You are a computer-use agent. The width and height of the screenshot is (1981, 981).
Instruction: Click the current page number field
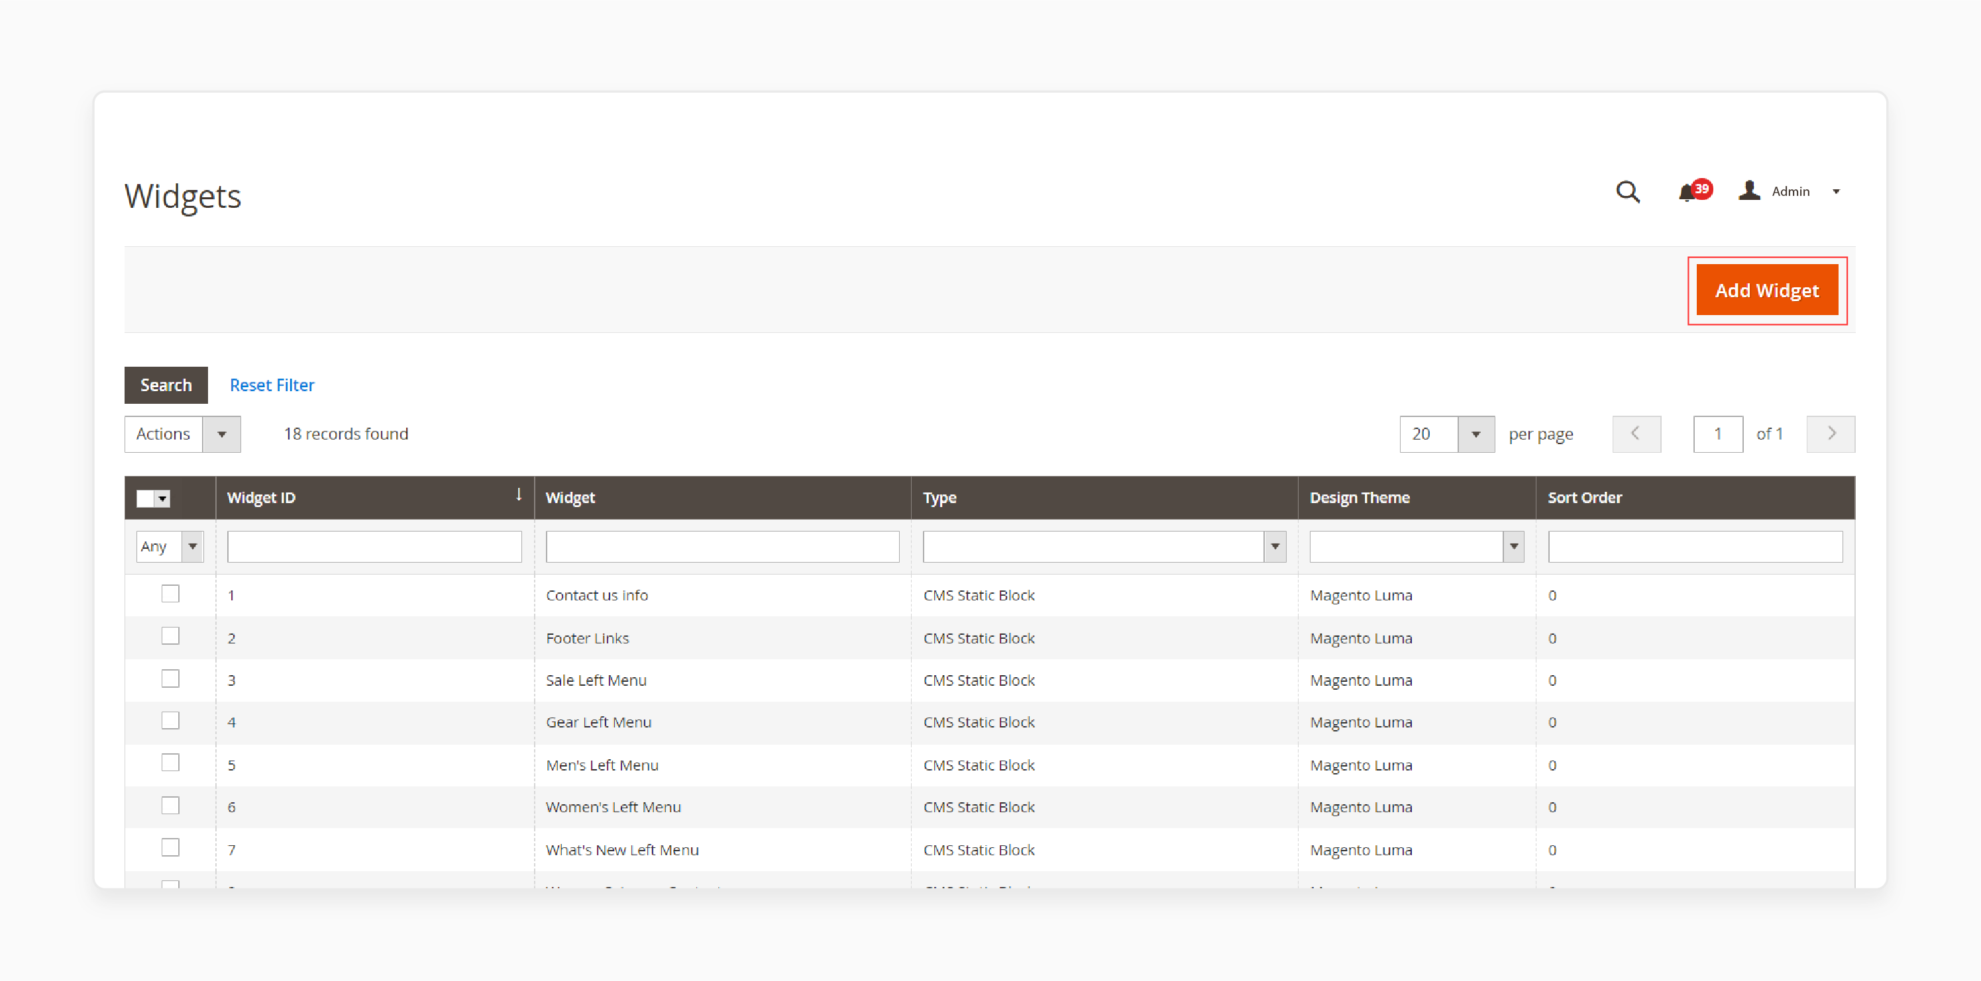[x=1718, y=434]
